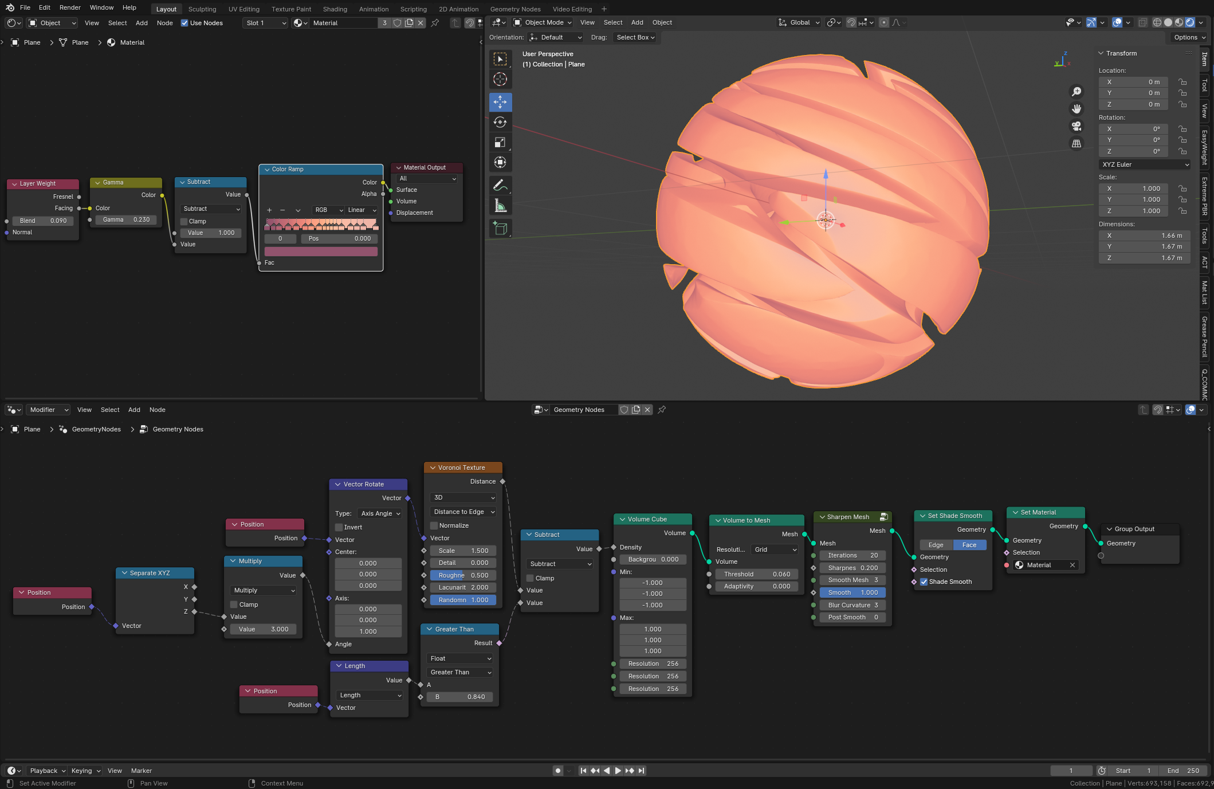Viewport: 1214px width, 789px height.
Task: Select the Move tool in viewport toolbar
Action: tap(500, 102)
